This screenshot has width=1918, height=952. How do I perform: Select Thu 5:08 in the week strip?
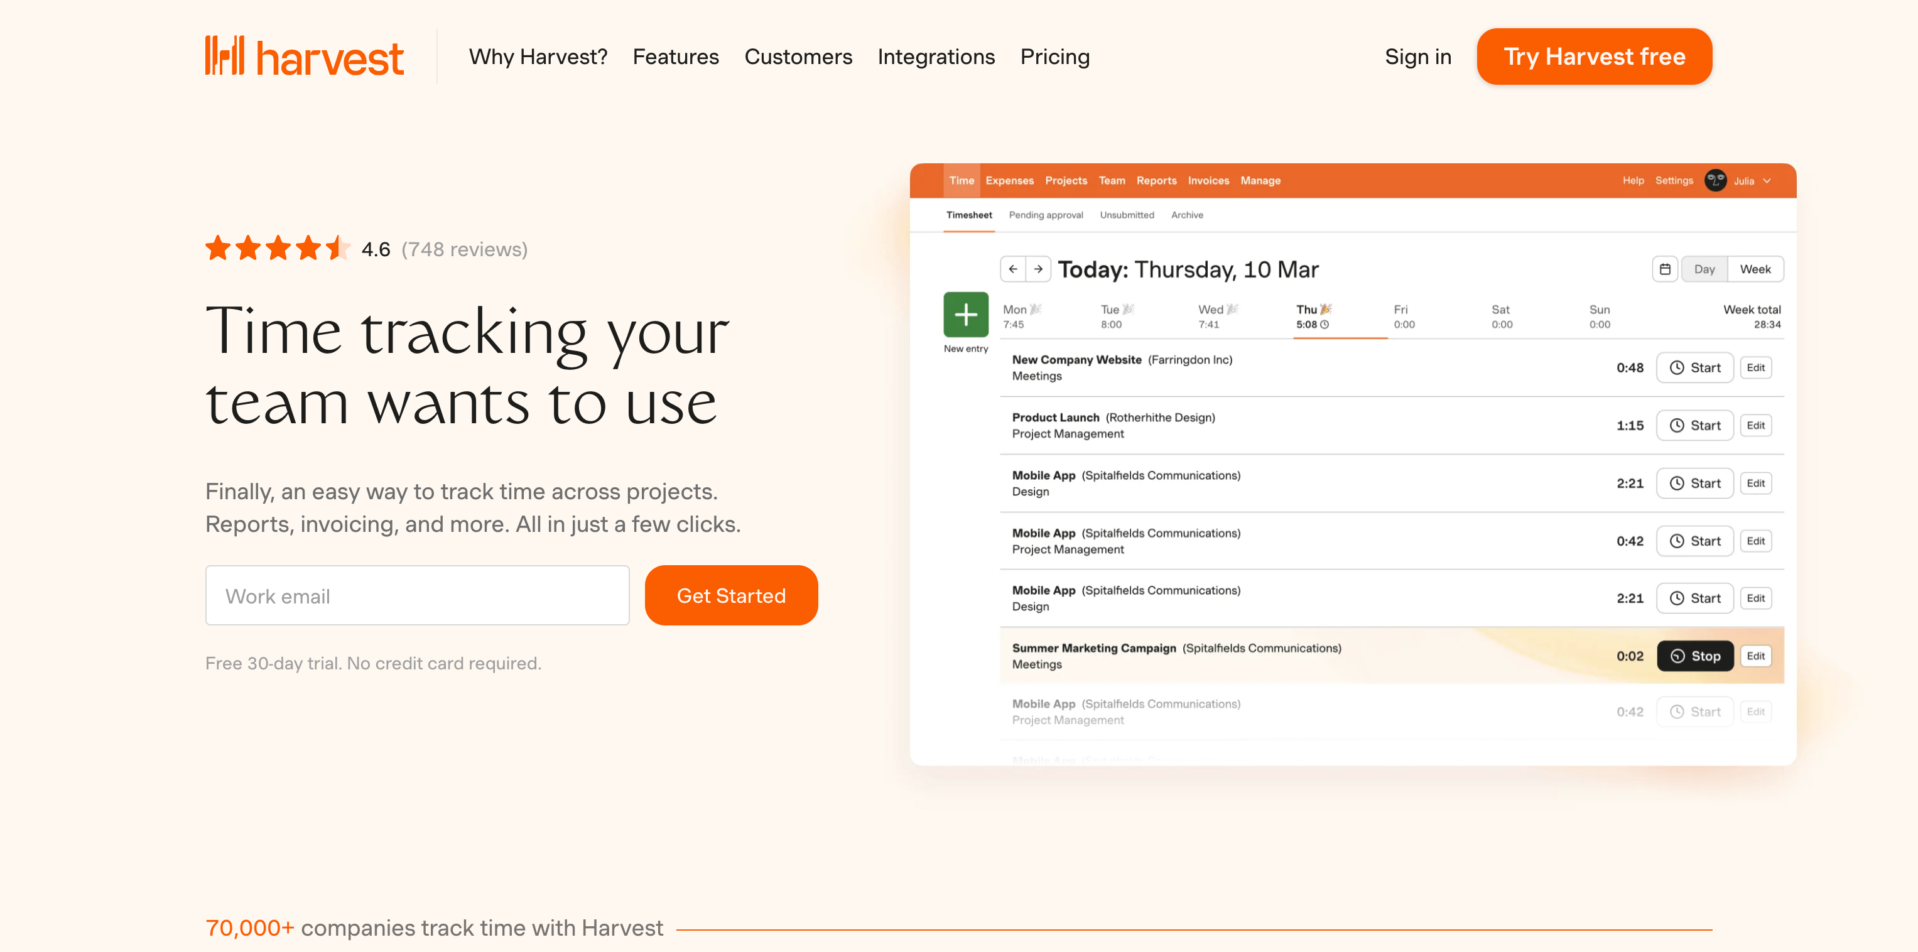1313,316
